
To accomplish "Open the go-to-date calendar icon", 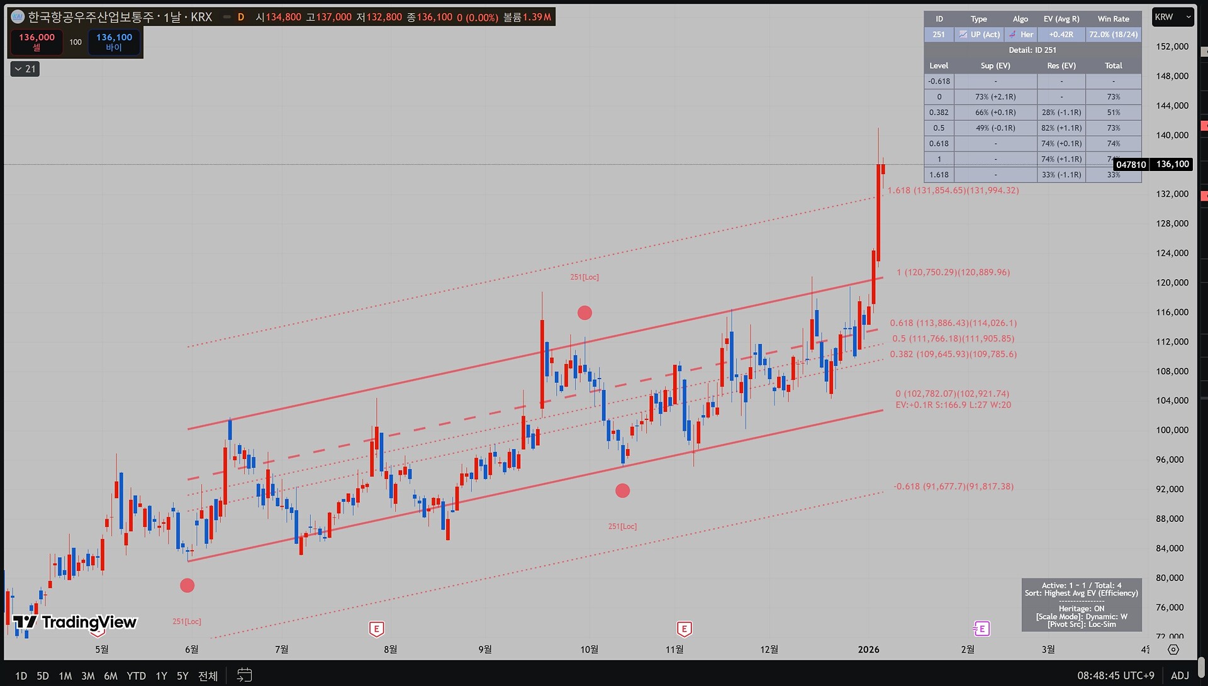I will pyautogui.click(x=244, y=675).
